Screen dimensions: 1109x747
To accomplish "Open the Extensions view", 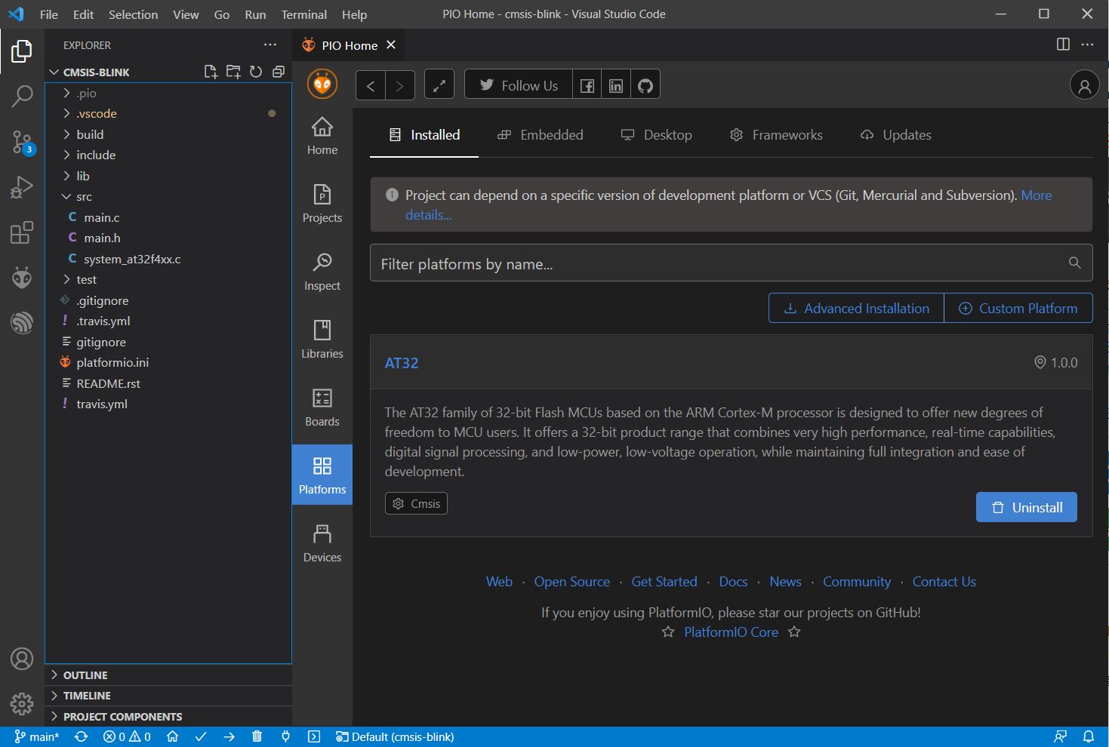I will click(22, 232).
